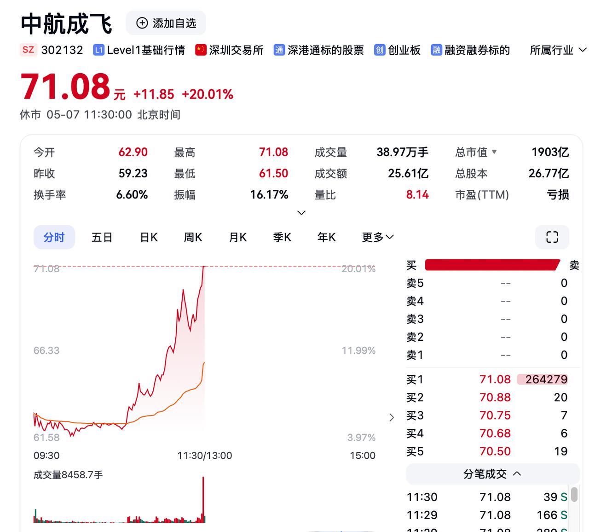589x532 pixels.
Task: Click the +20.01% change percentage
Action: [208, 94]
